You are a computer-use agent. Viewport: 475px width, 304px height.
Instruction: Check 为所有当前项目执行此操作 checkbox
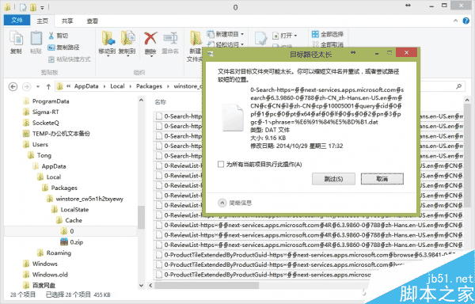(x=221, y=165)
